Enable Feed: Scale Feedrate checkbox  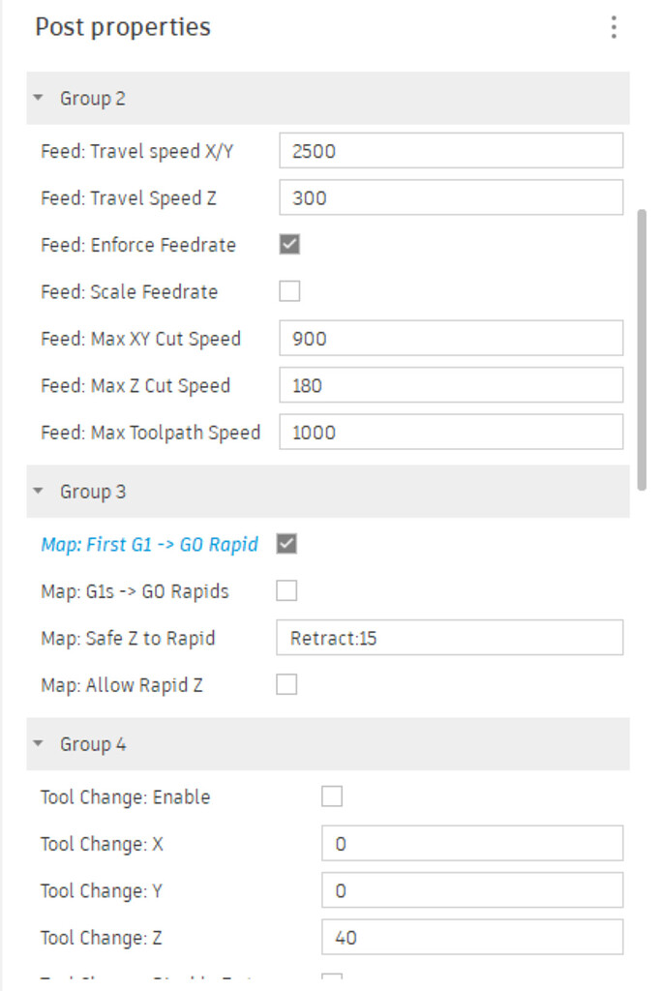click(289, 291)
